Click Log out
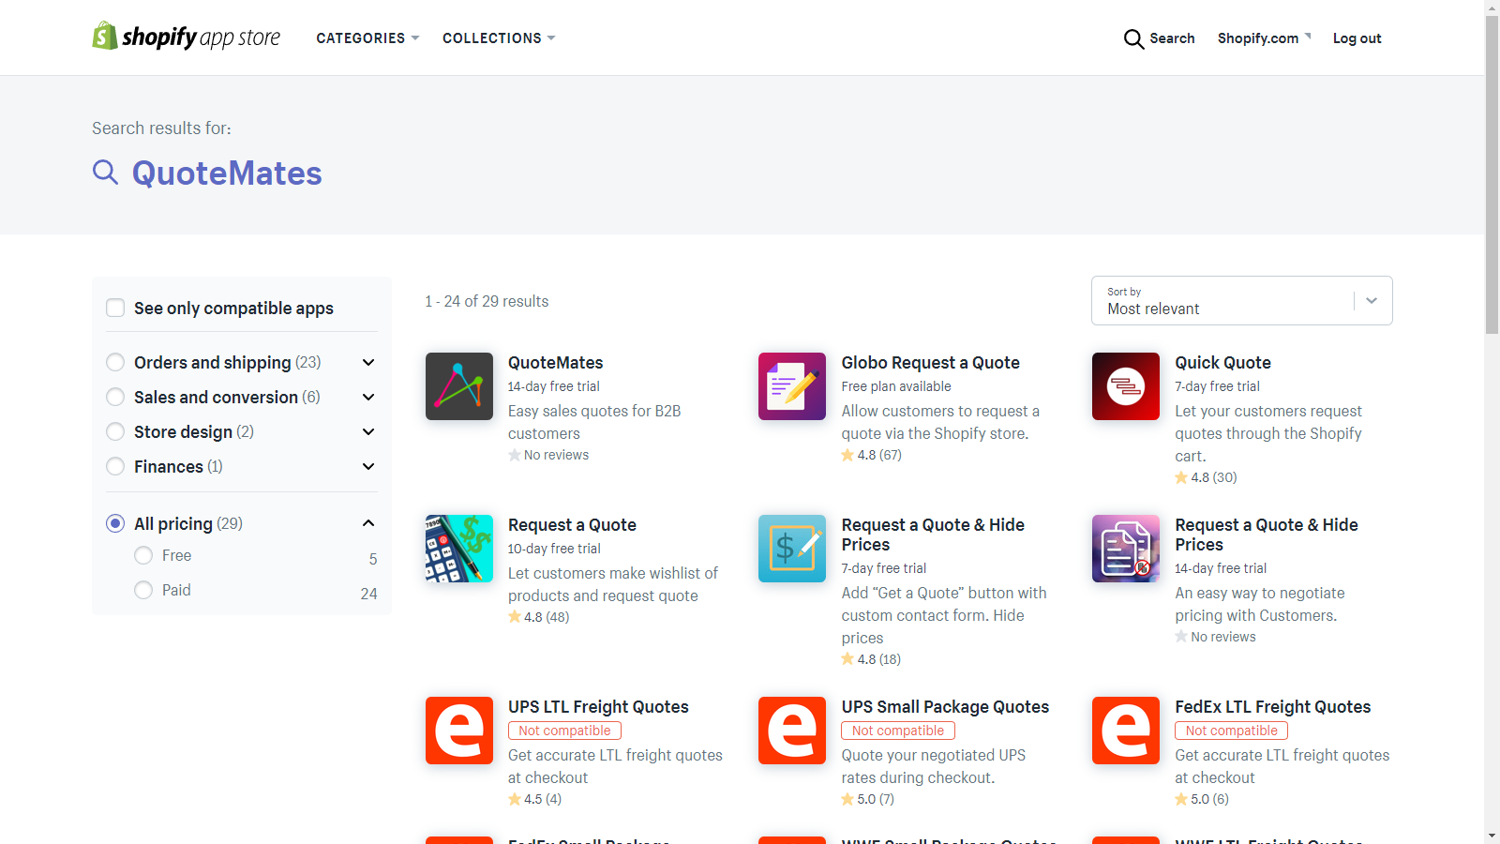The height and width of the screenshot is (844, 1500). coord(1357,38)
